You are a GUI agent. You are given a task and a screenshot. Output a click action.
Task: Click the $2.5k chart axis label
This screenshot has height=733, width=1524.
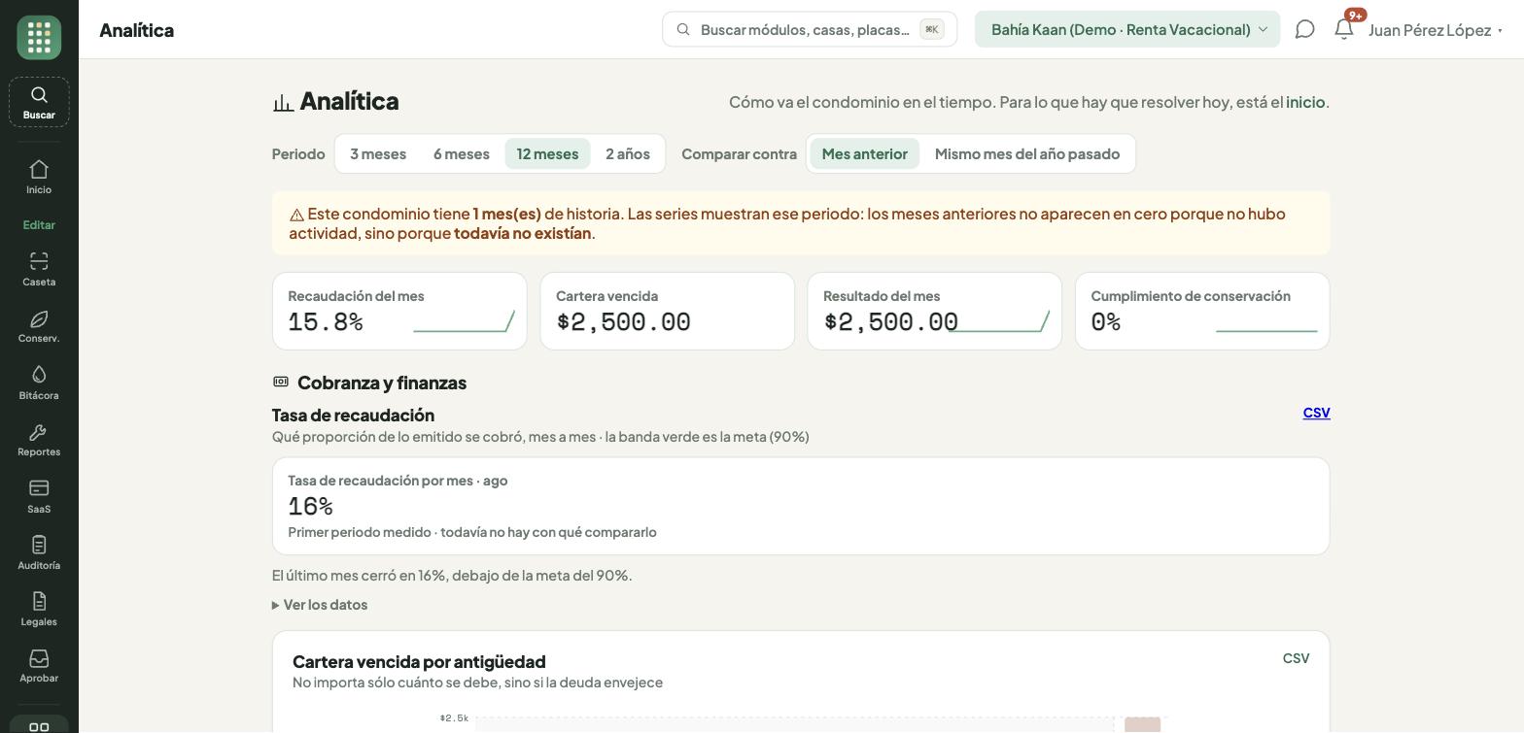pyautogui.click(x=454, y=718)
